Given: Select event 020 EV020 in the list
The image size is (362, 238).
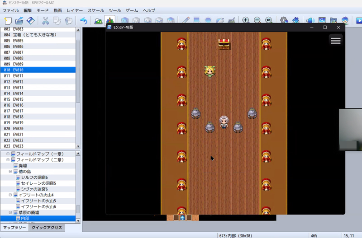Looking at the screenshot, I should (x=38, y=128).
